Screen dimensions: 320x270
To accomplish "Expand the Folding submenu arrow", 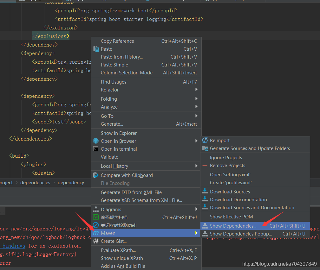I will click(x=196, y=99).
